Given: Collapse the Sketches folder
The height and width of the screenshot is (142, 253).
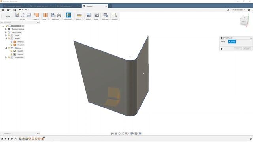Looking at the screenshot, I should coord(6,48).
